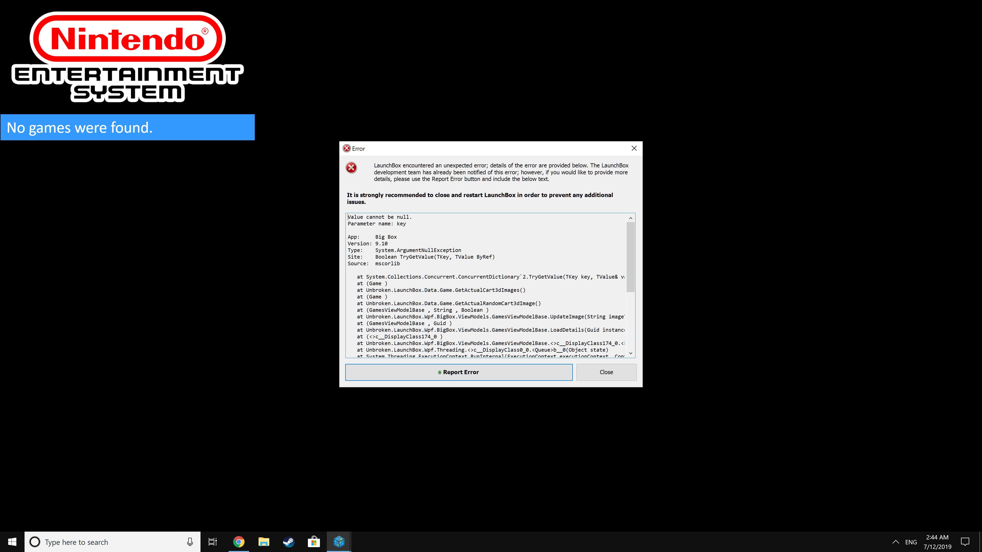Viewport: 982px width, 552px height.
Task: Click the 'Value cannot be null.' line
Action: [380, 217]
